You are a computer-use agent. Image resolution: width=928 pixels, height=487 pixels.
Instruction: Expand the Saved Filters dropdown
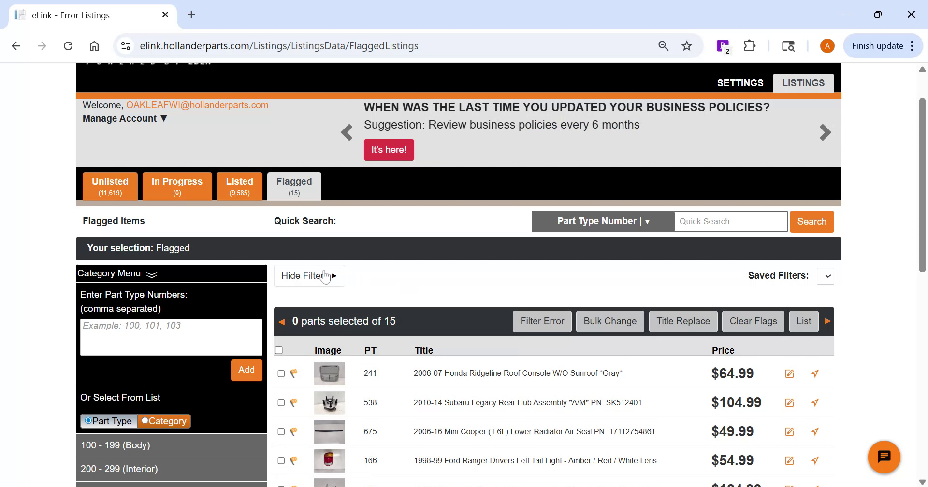pos(826,276)
